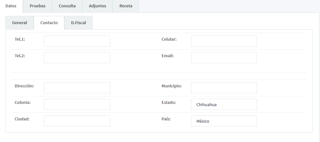Click the Dirección label text
This screenshot has height=142, width=320.
point(24,86)
